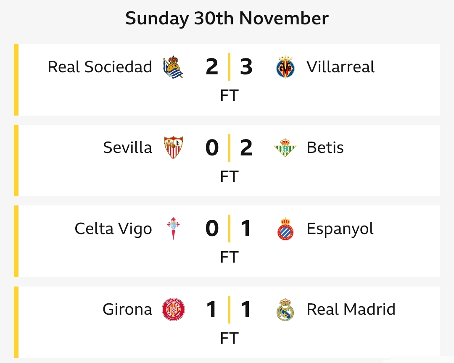Click the Girona club crest

tap(173, 310)
